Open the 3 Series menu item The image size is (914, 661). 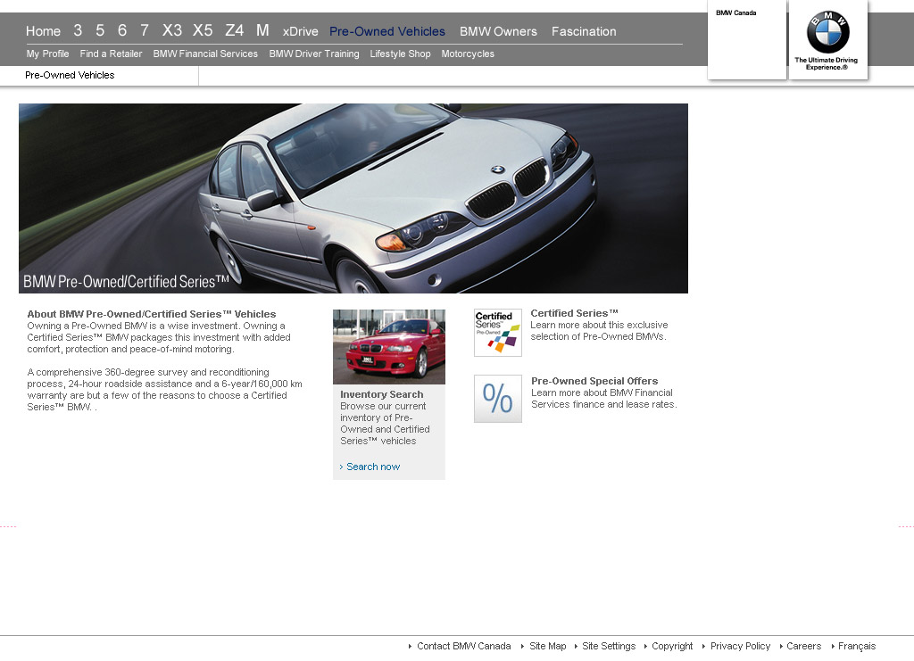[79, 30]
